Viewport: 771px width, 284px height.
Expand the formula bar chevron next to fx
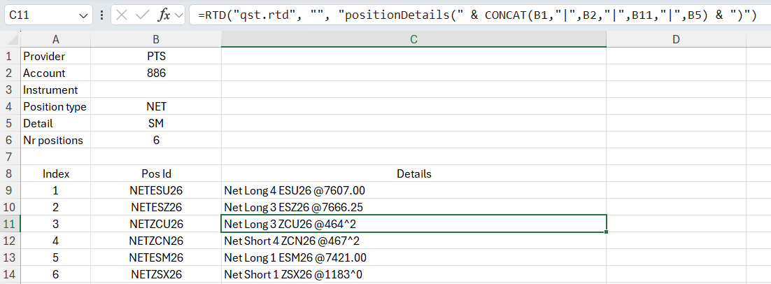point(178,15)
